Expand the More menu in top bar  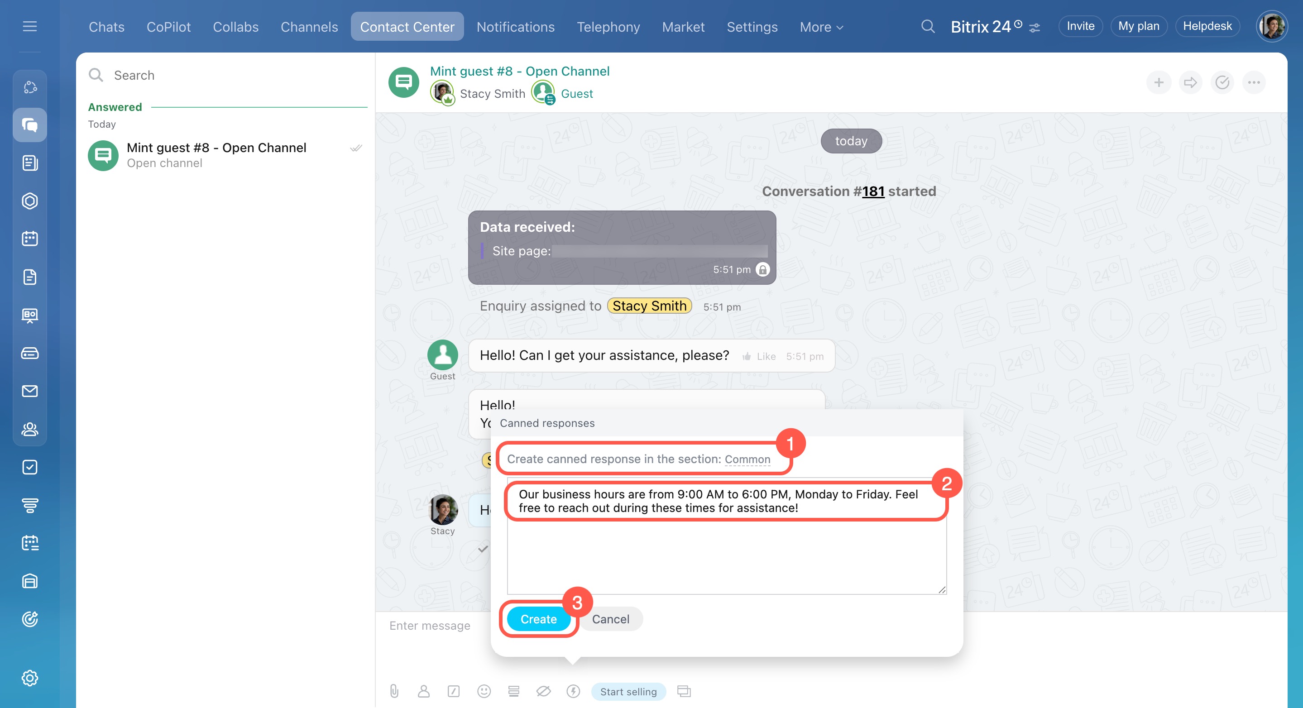[x=821, y=27]
